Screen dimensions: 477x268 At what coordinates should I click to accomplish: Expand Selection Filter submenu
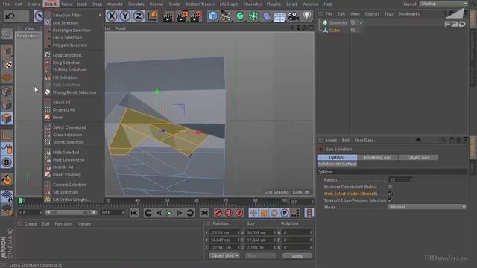tap(73, 15)
